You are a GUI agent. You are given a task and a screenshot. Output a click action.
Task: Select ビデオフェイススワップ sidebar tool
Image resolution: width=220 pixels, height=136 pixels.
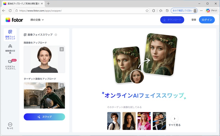pos(10,65)
